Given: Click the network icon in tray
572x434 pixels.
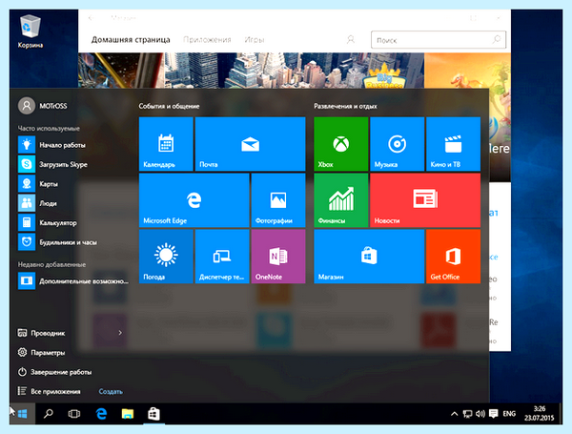Looking at the screenshot, I should (467, 414).
